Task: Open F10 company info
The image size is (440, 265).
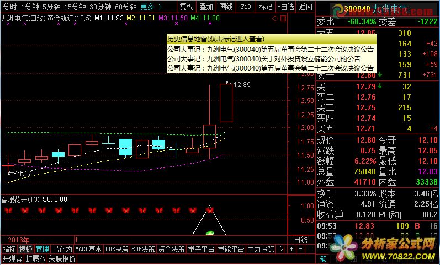Action: 246,7
